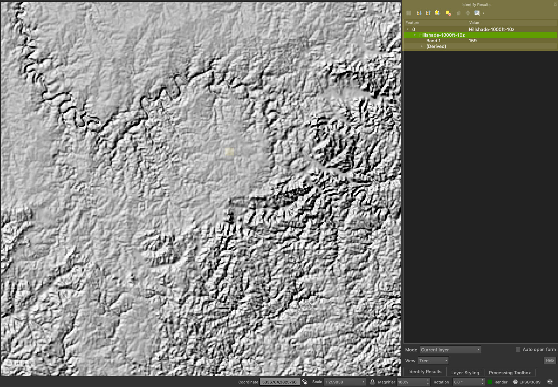The height and width of the screenshot is (387, 558).
Task: Clear identify results with yellow square icon
Action: [x=448, y=13]
